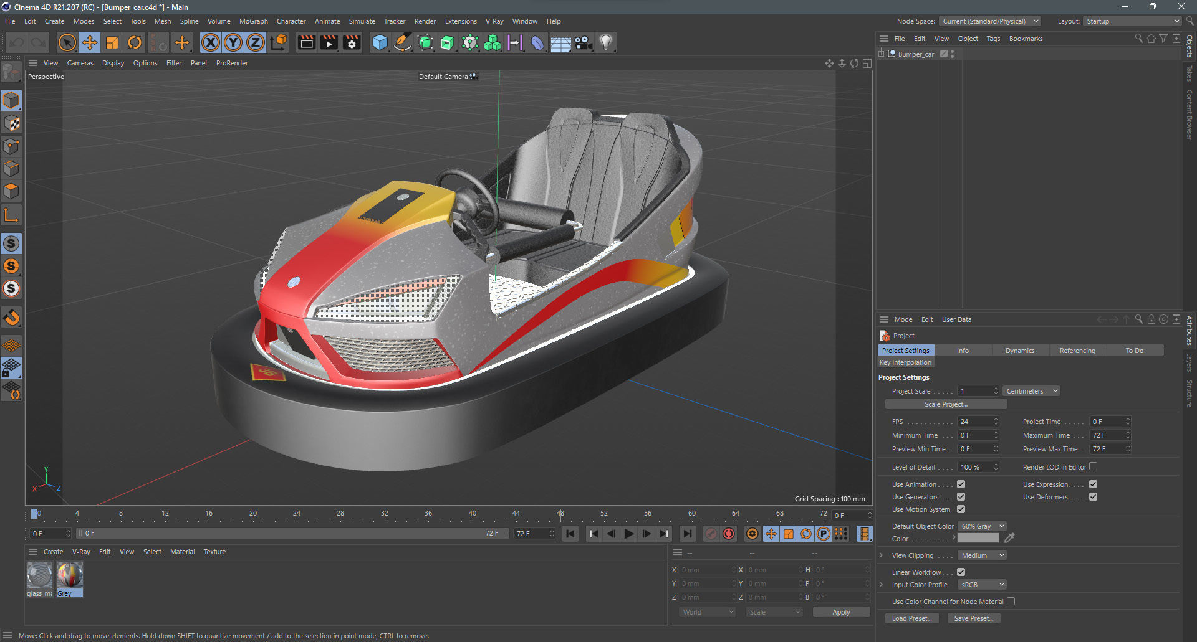Click the FPS value field
This screenshot has height=642, width=1197.
point(975,422)
